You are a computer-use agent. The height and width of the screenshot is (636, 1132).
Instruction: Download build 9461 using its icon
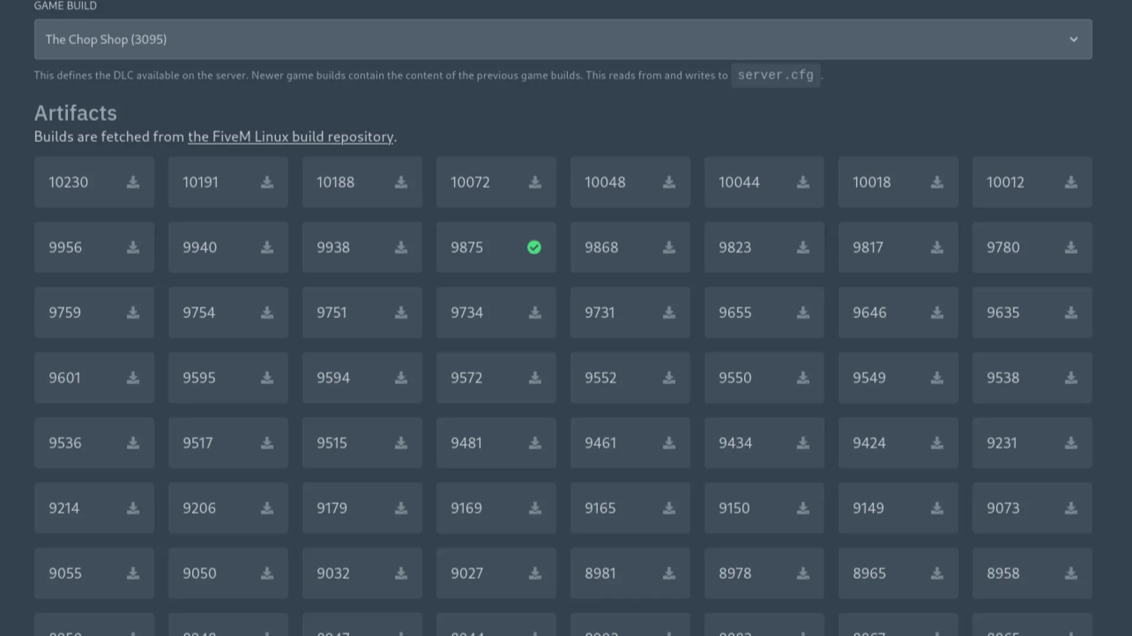coord(669,443)
